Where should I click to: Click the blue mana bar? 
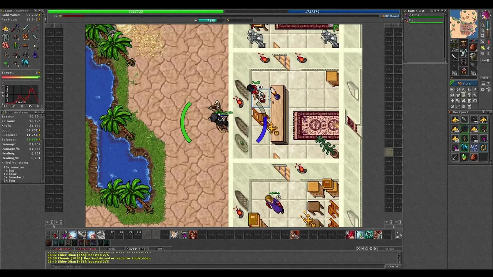tap(312, 12)
